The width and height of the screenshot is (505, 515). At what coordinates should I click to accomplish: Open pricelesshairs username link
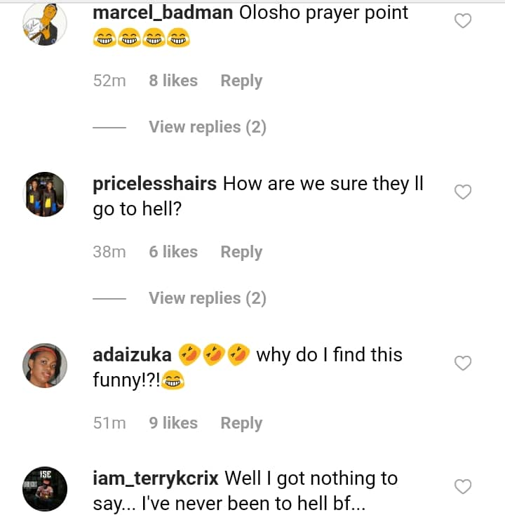click(154, 184)
